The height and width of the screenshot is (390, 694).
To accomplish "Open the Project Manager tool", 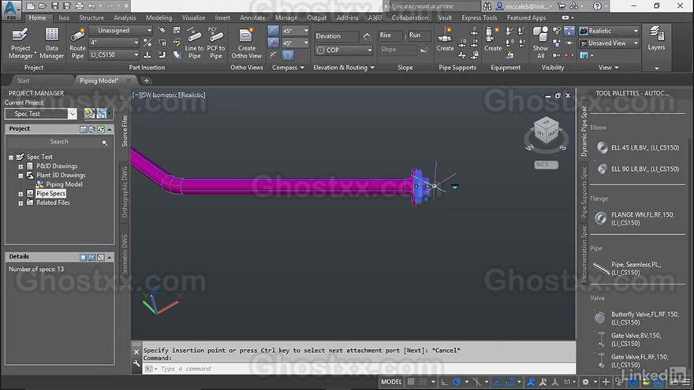I will [21, 43].
